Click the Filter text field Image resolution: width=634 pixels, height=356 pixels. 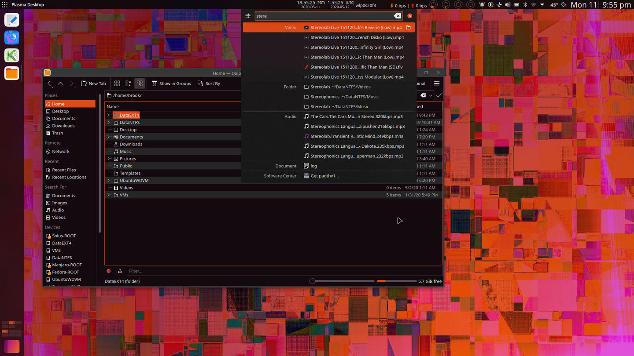point(284,271)
